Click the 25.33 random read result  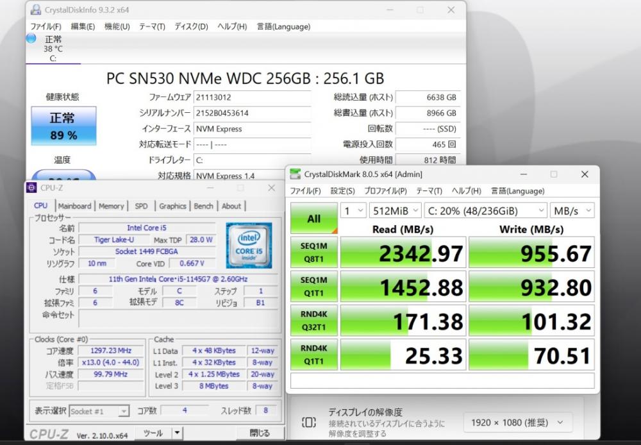click(403, 354)
